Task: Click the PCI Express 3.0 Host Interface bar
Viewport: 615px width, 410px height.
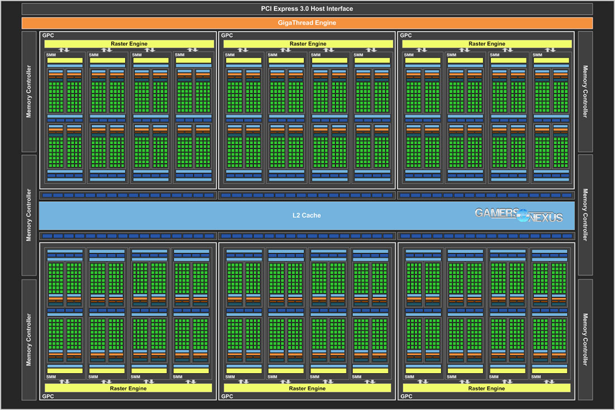Action: tap(307, 9)
